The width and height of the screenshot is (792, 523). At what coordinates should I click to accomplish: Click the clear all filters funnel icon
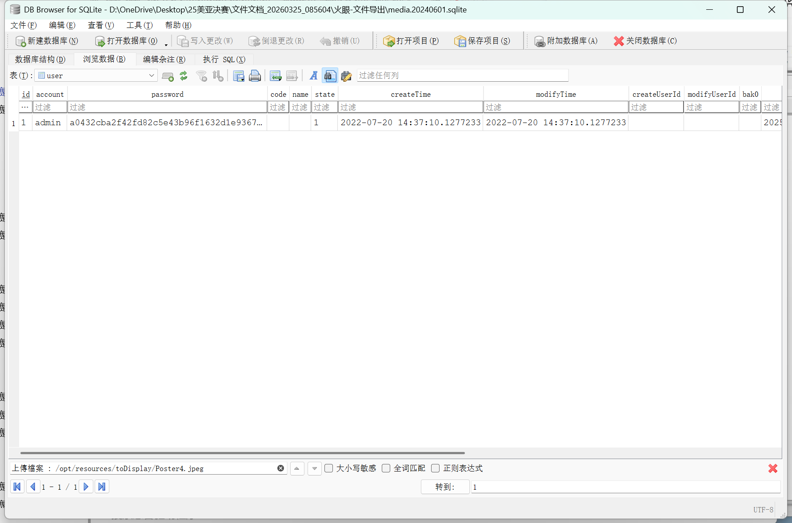pos(202,76)
